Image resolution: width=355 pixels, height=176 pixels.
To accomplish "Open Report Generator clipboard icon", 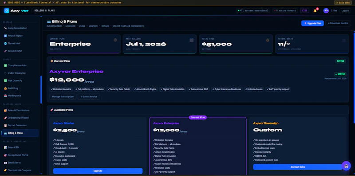I will tap(5, 125).
